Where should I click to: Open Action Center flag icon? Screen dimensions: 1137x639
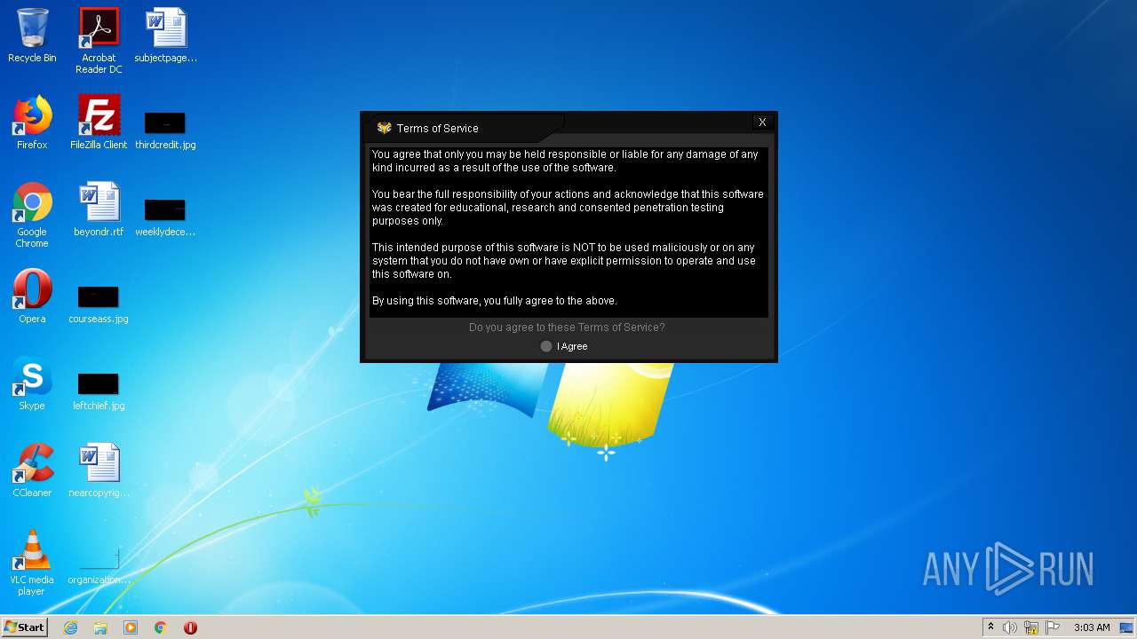point(1053,627)
